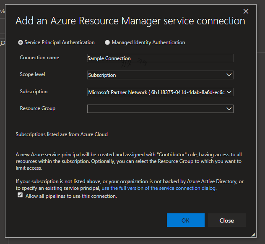The width and height of the screenshot is (265, 244).
Task: Click "Subscriptions listed are from Azure Cloud" text
Action: [x=62, y=134]
